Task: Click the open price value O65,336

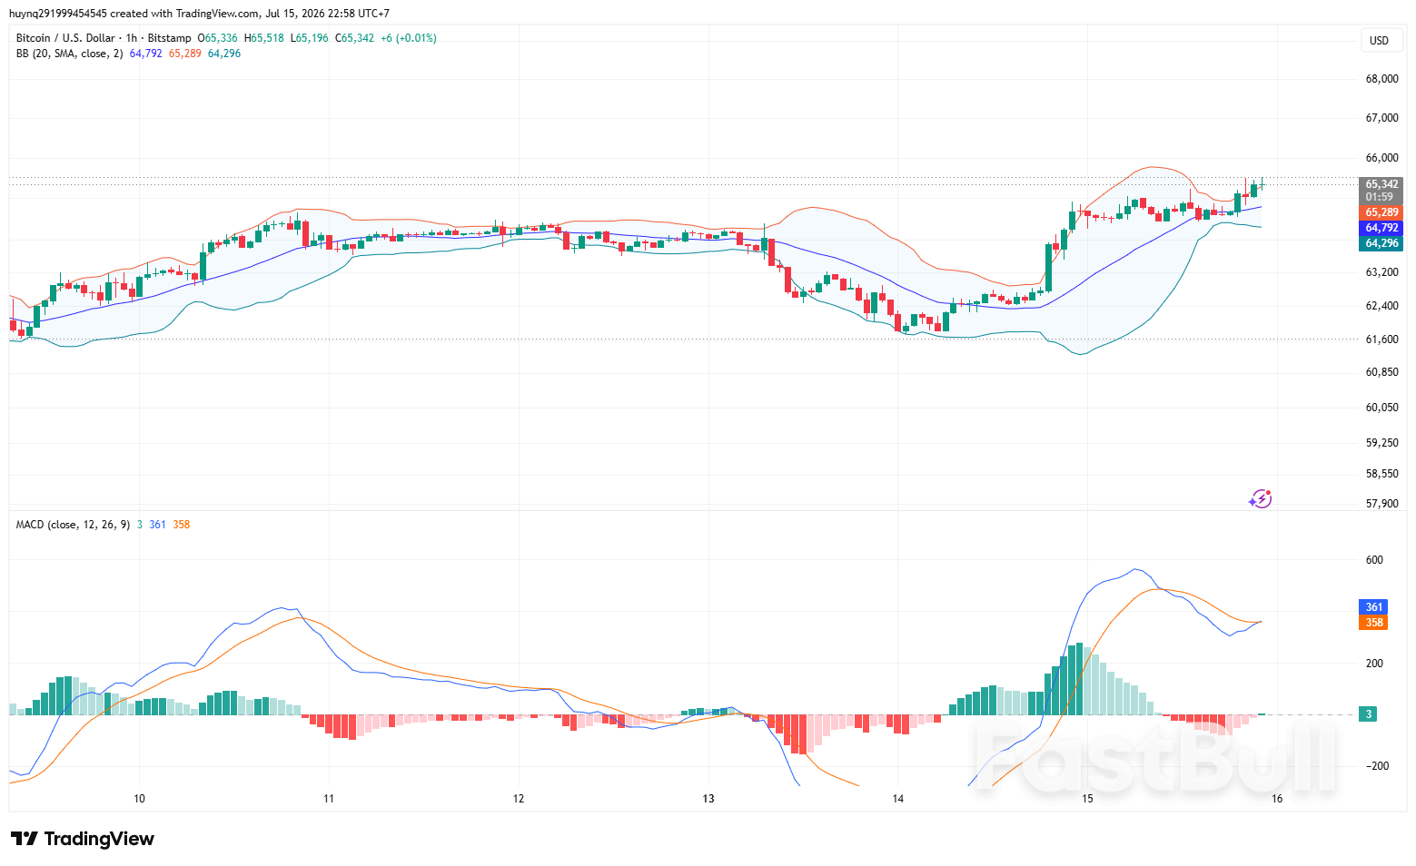Action: point(218,38)
